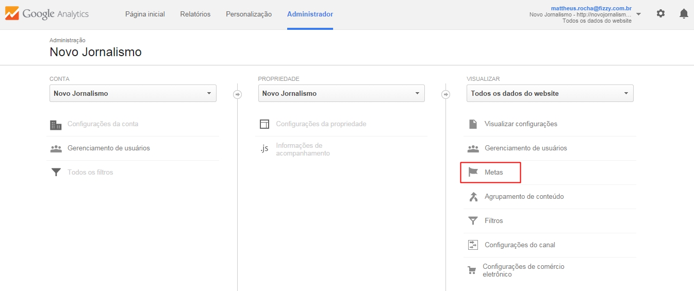Screen dimensions: 694x291
Task: Expand the user account selector arrow
Action: (x=638, y=14)
